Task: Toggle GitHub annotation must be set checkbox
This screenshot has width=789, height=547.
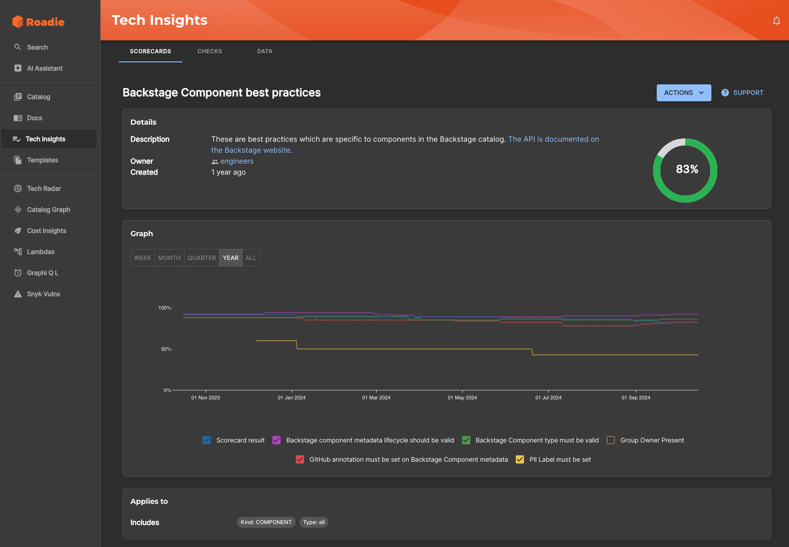Action: tap(300, 459)
